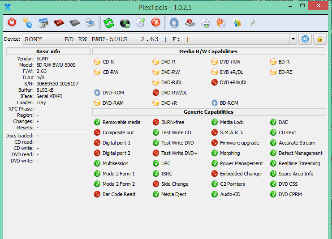Click the Embedded Changer capability label
This screenshot has width=332, height=239.
tap(241, 174)
